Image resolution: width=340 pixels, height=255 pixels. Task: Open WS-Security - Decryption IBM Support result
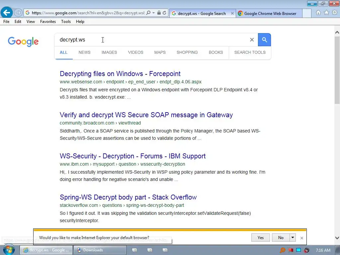click(133, 156)
